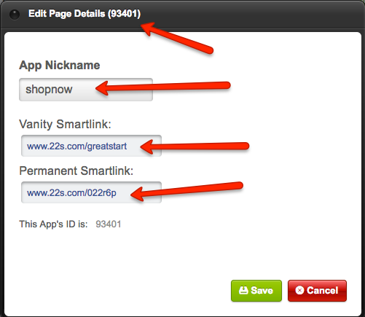Image resolution: width=365 pixels, height=317 pixels.
Task: Focus the App Nickname input field
Action: pos(86,90)
